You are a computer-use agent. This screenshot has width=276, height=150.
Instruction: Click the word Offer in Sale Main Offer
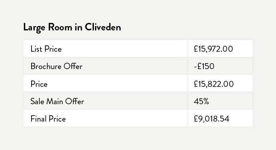(x=75, y=101)
